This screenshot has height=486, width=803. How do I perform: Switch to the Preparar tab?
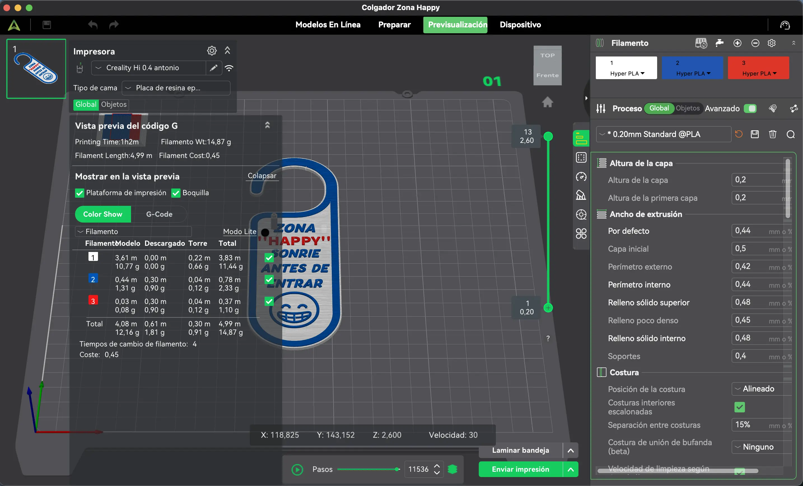(394, 25)
